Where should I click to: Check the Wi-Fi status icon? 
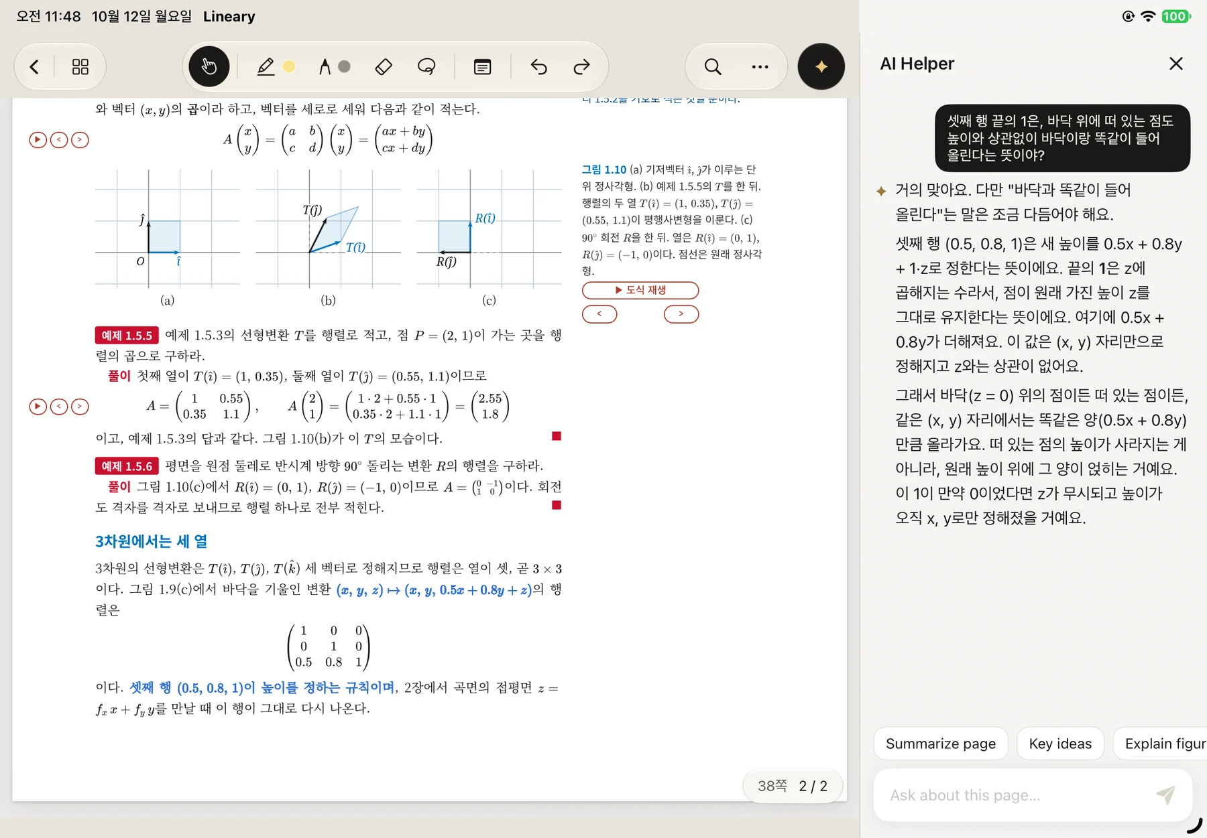pyautogui.click(x=1148, y=16)
